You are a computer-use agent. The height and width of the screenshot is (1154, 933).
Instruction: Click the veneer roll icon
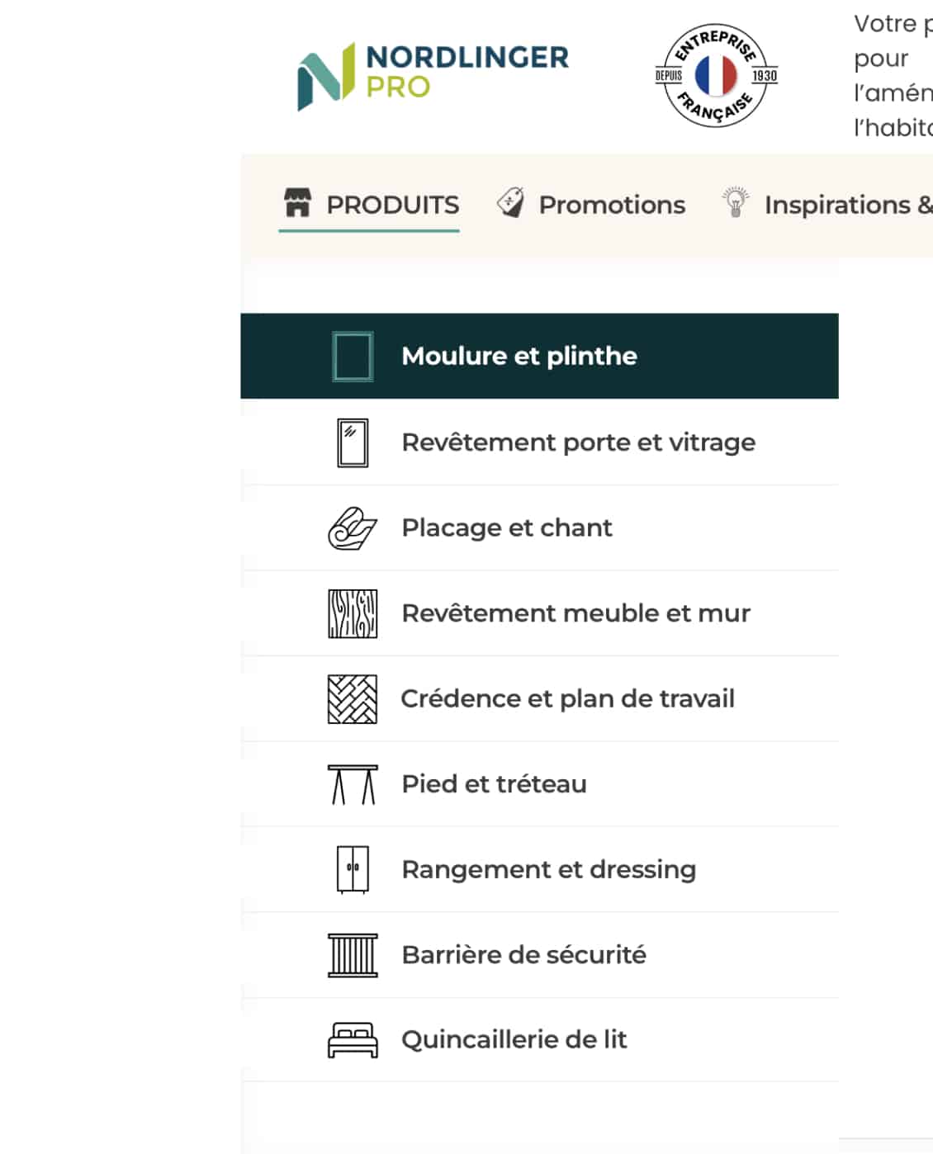pos(353,528)
